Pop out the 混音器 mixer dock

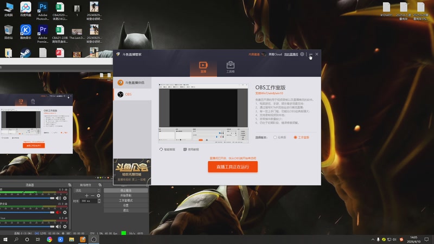pyautogui.click(x=69, y=185)
